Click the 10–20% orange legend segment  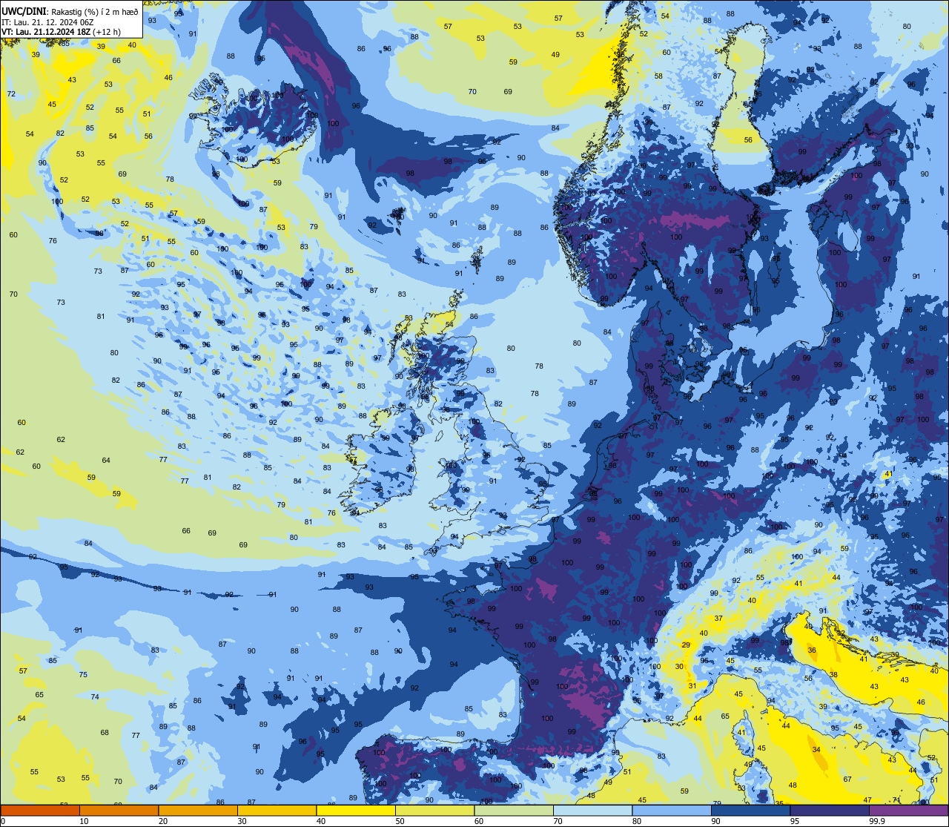(x=119, y=811)
